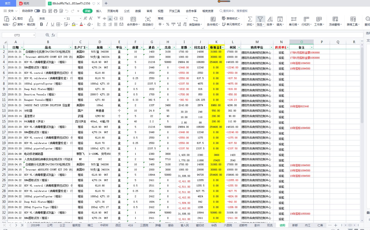Click the Filter (筛选) funnel icon

tap(260, 19)
